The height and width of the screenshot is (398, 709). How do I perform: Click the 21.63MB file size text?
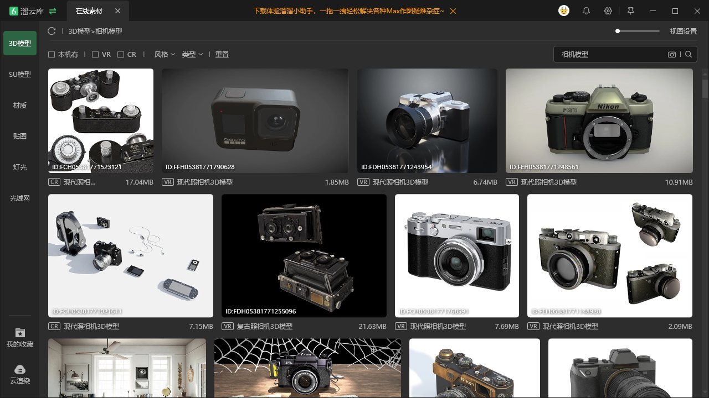[x=372, y=327]
